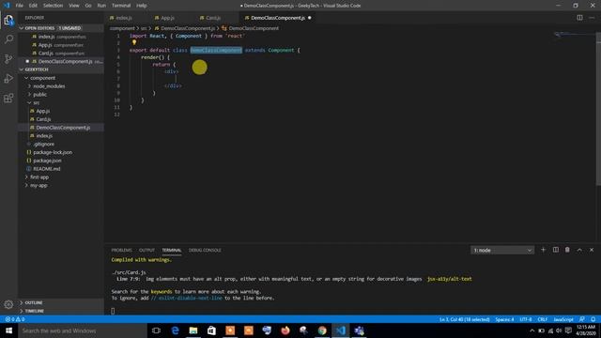The height and width of the screenshot is (338, 601).
Task: Open File Explorer from taskbar
Action: [193, 330]
